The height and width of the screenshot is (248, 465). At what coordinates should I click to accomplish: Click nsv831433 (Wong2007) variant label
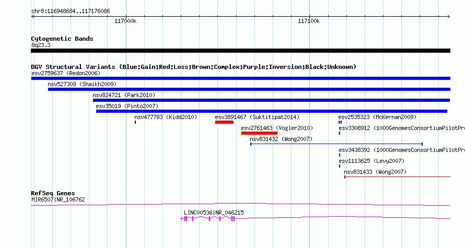tap(375, 172)
